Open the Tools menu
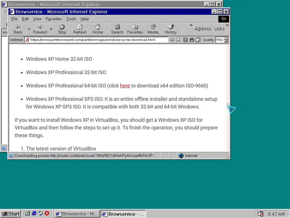 pos(71,19)
